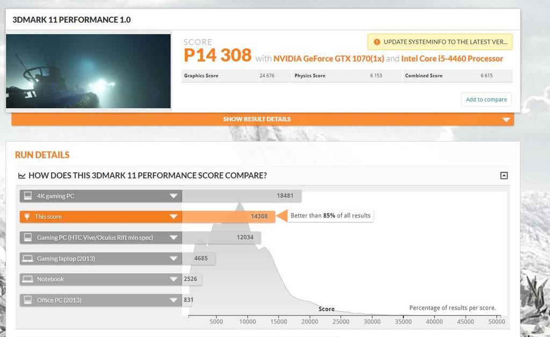Image resolution: width=550 pixels, height=337 pixels.
Task: Click the SHOW RESULT DETAILS bar label
Action: pos(257,119)
